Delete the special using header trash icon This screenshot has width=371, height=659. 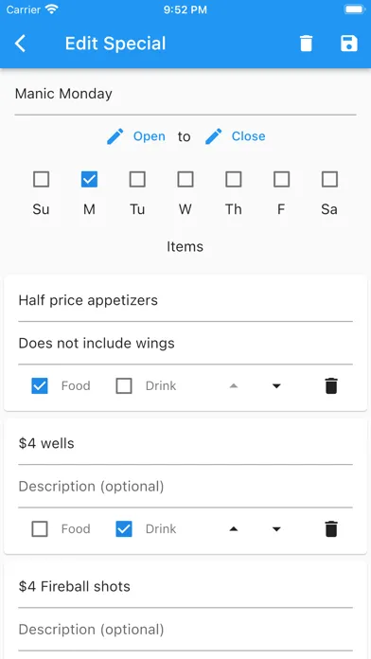[307, 44]
